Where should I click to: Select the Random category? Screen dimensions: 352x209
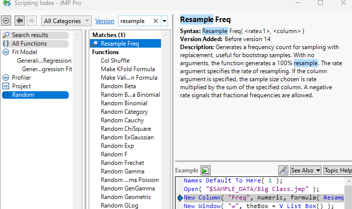35,95
